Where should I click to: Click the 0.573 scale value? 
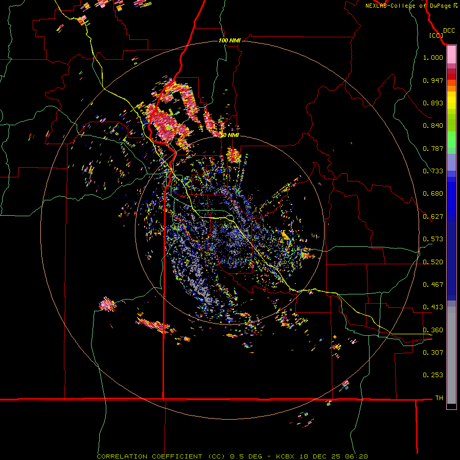tap(433, 239)
